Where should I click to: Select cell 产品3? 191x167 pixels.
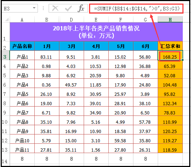coord(22,74)
